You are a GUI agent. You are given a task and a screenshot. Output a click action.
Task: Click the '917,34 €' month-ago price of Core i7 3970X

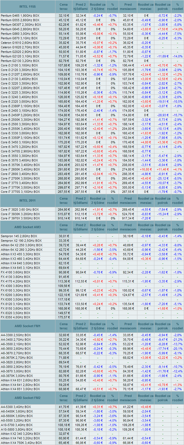pos(128,218)
